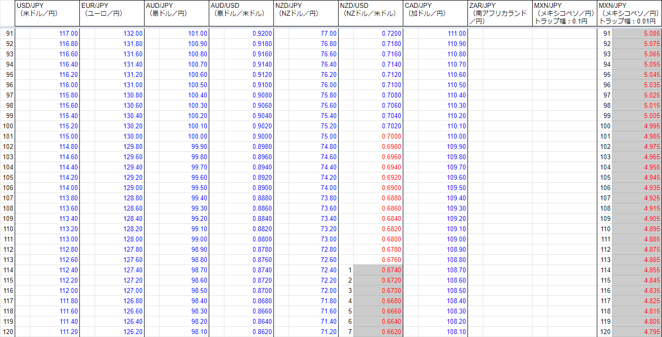Select NZD/JPY cell 71.20 in row 120
This screenshot has width=662, height=337.
pos(313,332)
